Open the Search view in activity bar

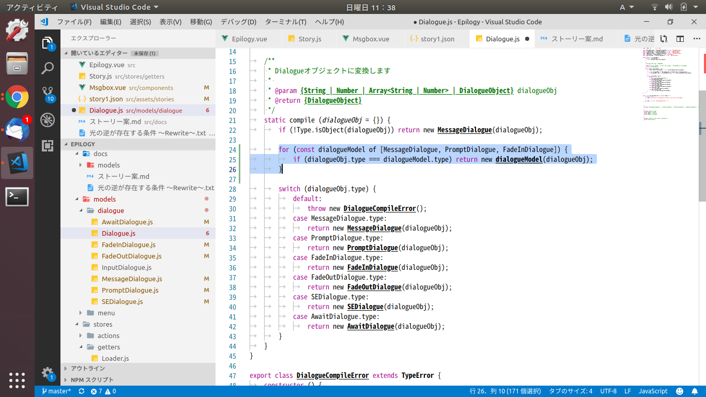pos(48,68)
